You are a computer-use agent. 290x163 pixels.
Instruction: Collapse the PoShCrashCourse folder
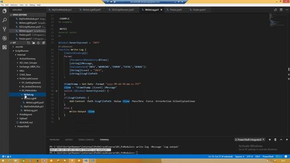tap(29, 79)
